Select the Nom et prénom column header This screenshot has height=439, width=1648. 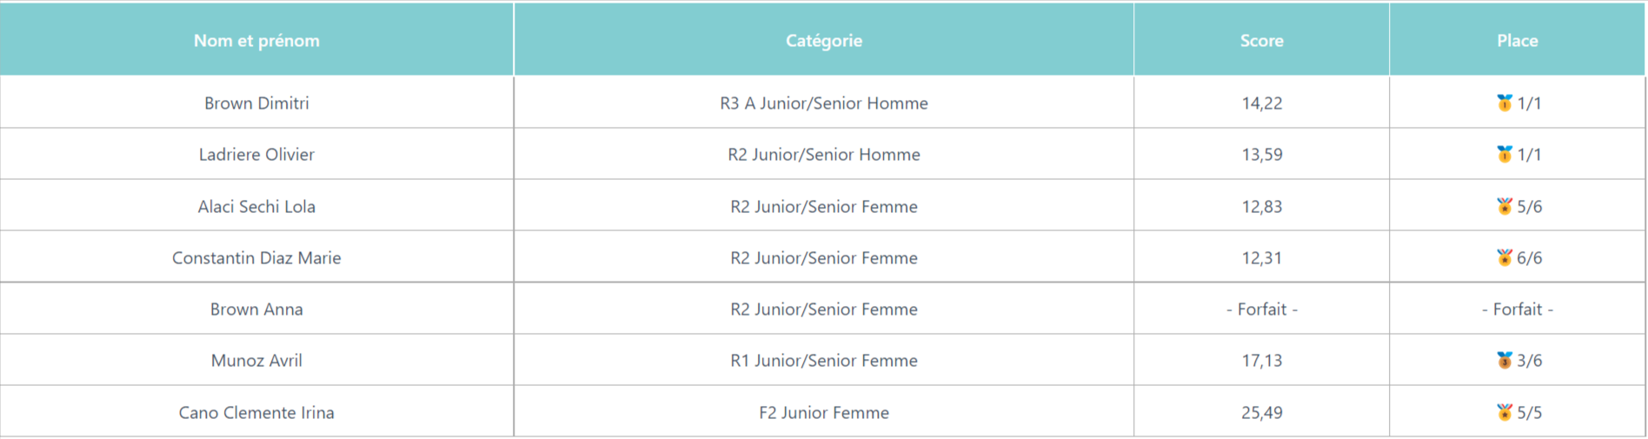256,40
